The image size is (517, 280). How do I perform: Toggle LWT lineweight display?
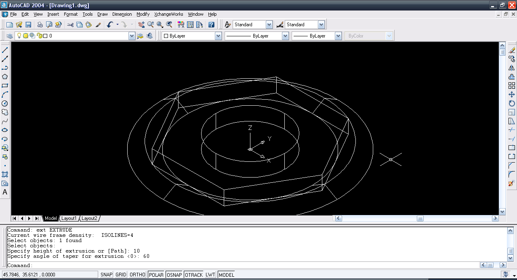(210, 275)
